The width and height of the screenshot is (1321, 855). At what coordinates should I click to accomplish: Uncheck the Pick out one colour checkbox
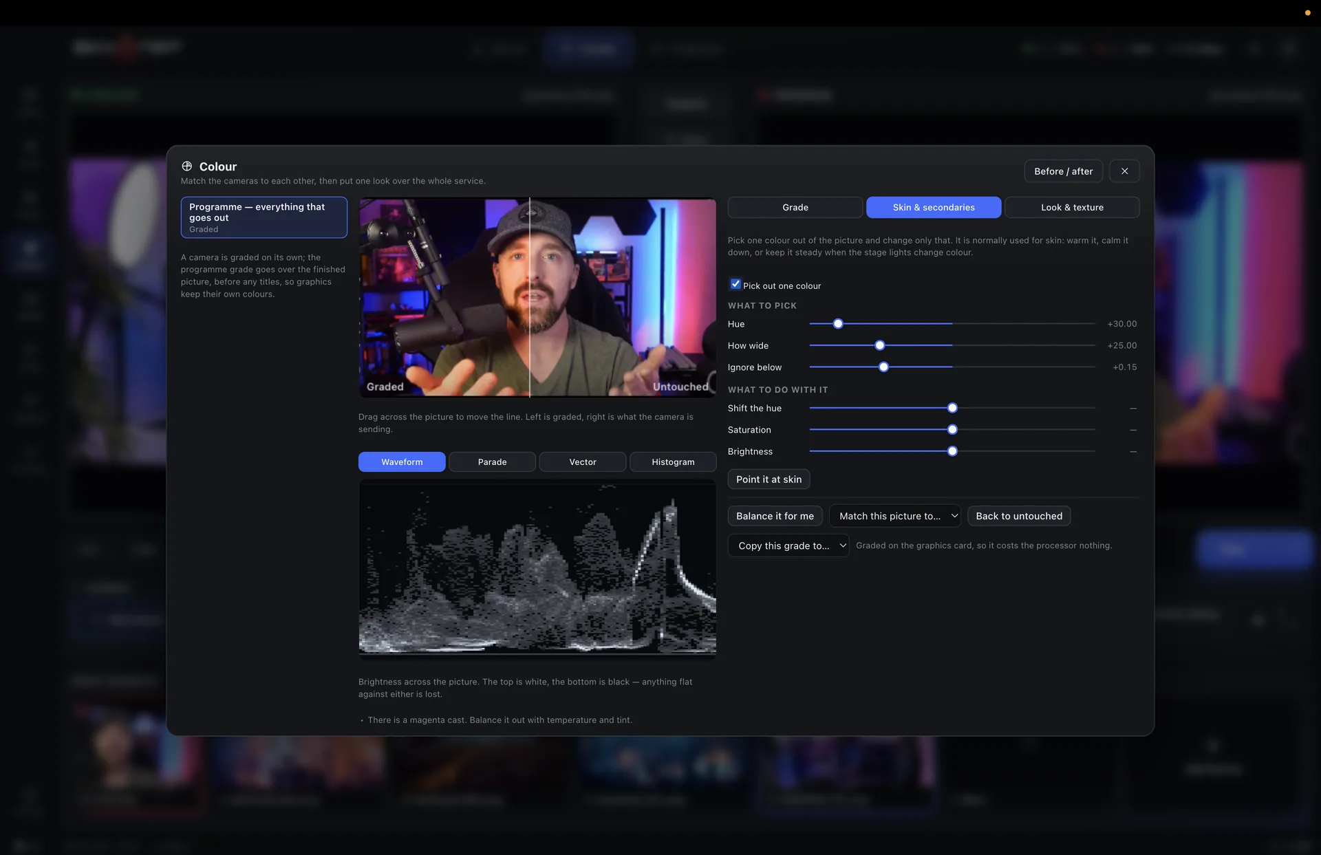tap(735, 284)
